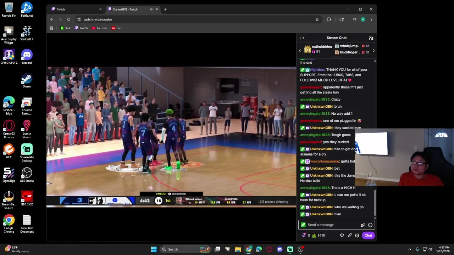This screenshot has height=255, width=454.
Task: Open Nightbot's username in chat
Action: tap(317, 70)
